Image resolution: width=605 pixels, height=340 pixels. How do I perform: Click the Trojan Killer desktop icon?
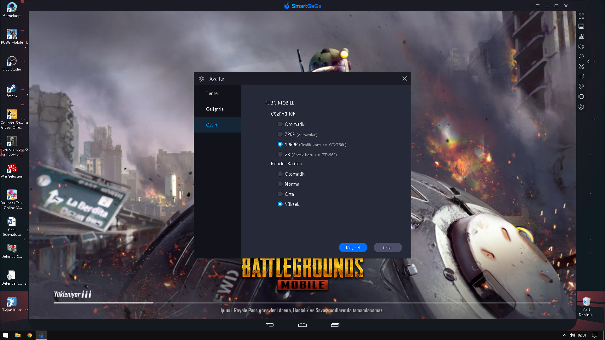(x=12, y=304)
